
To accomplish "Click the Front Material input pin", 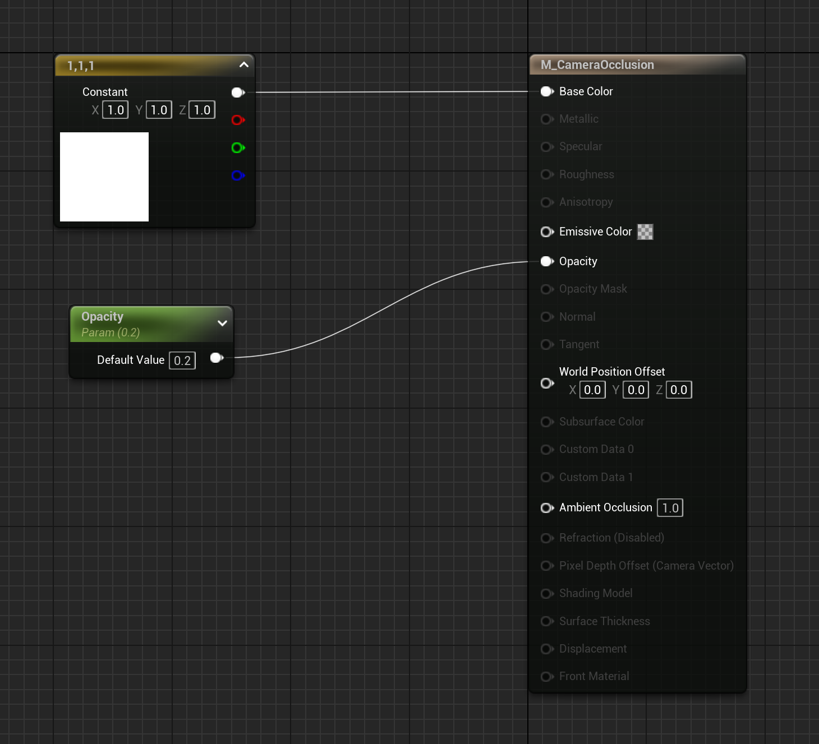I will click(547, 676).
